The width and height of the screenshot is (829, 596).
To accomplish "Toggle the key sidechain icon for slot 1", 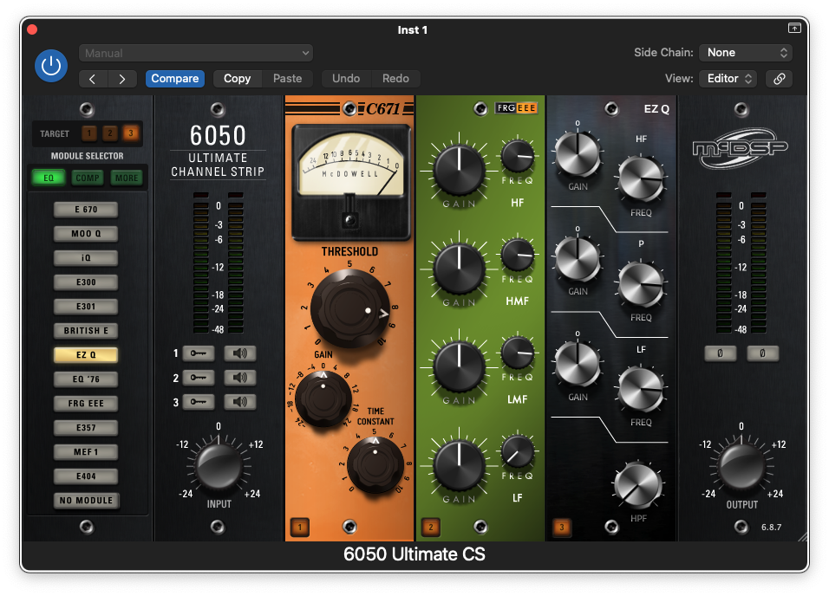I will [x=199, y=353].
